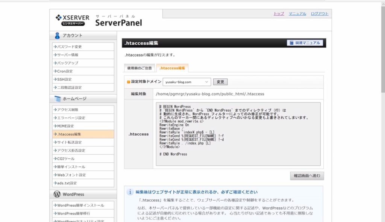The height and width of the screenshot is (222, 385).
Task: Click inside the .htaccess text editor
Action: click(238, 134)
